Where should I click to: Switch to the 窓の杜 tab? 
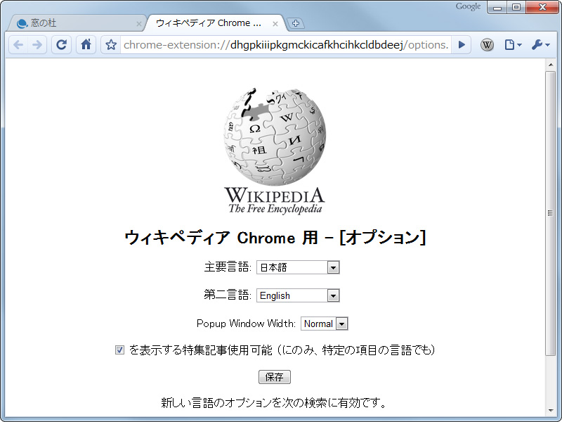[75, 23]
